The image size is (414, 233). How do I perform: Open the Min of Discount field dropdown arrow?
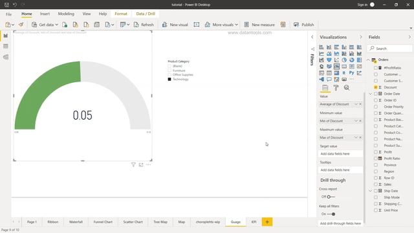356,121
